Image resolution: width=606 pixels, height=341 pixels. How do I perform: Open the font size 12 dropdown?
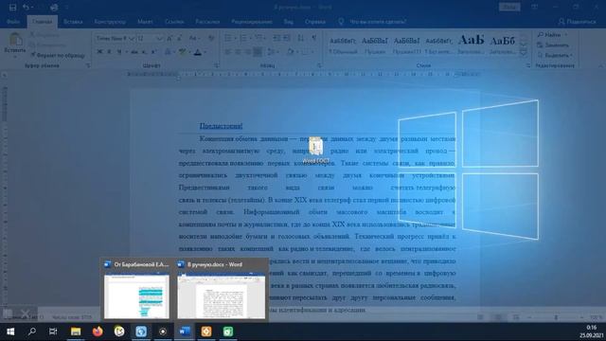159,38
